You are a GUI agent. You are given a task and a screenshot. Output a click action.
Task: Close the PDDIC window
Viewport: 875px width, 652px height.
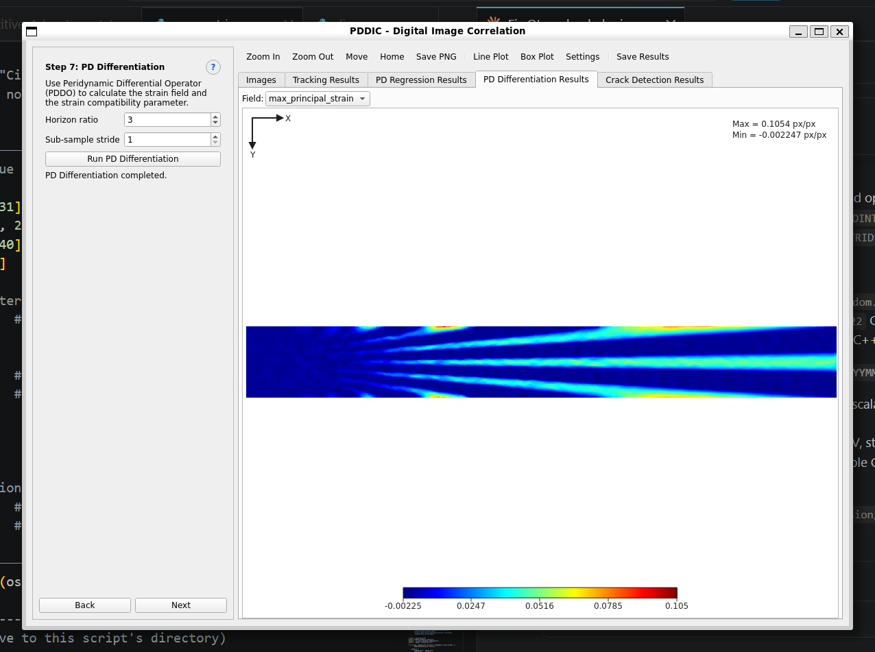click(x=839, y=32)
